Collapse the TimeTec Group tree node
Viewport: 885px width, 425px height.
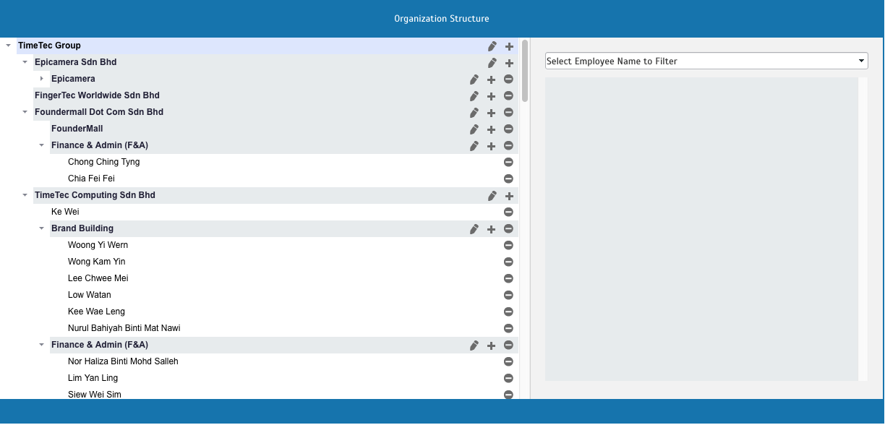[8, 46]
